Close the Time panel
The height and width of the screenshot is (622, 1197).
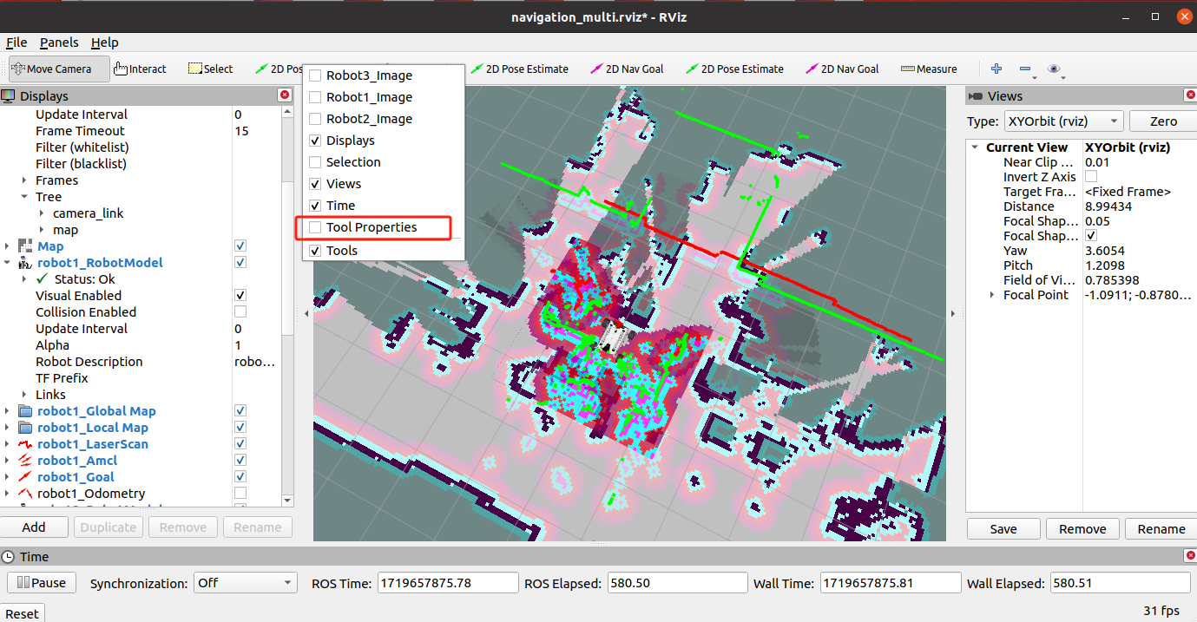click(1189, 556)
